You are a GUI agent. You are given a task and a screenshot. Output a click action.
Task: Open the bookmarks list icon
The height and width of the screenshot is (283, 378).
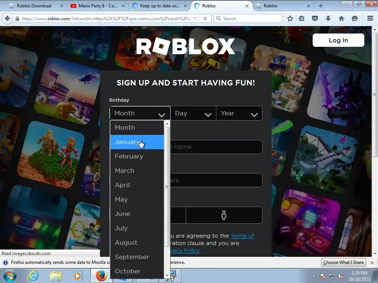(302, 18)
